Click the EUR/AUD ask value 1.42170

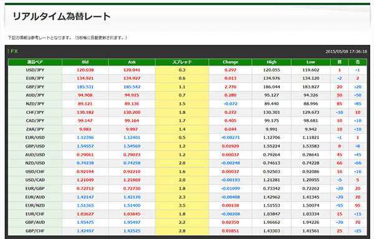pyautogui.click(x=132, y=197)
